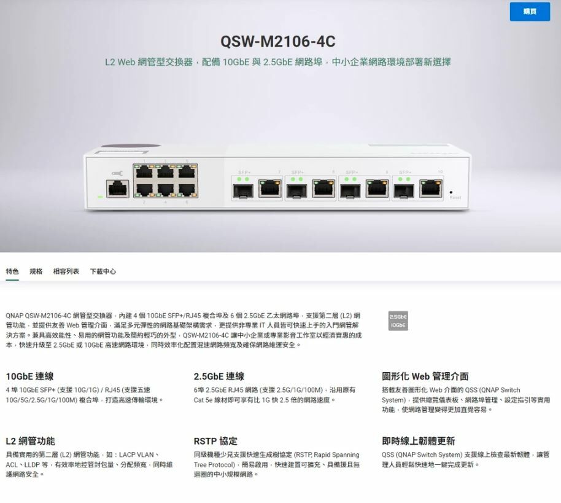This screenshot has height=503, width=561.
Task: Click the QSW-M2106-4C product title
Action: point(278,41)
